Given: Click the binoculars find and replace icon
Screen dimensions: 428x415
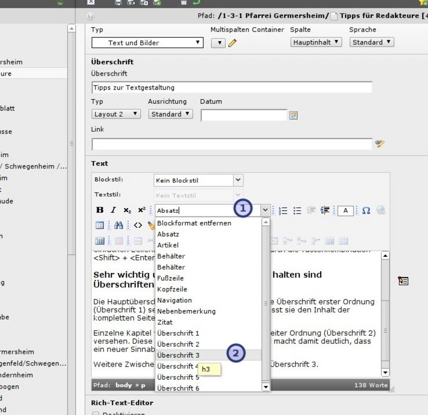Looking at the screenshot, I should click(x=119, y=225).
